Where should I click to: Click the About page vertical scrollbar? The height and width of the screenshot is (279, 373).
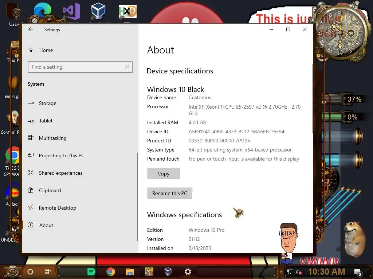coord(312,98)
